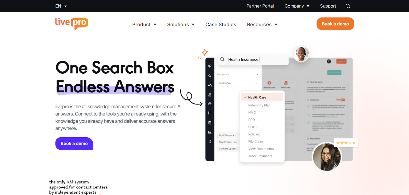Click the Health Insurance search field
Screen dimensions: 409x195
point(253,59)
